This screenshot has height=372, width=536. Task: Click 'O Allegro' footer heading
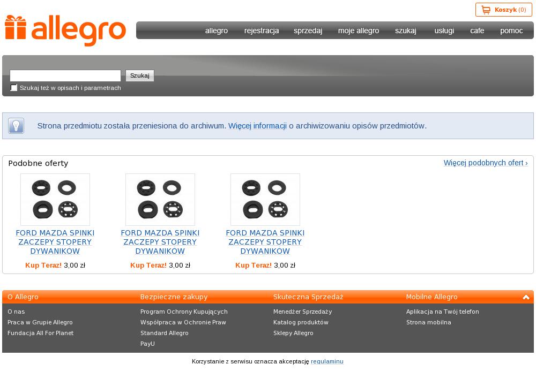click(x=23, y=297)
